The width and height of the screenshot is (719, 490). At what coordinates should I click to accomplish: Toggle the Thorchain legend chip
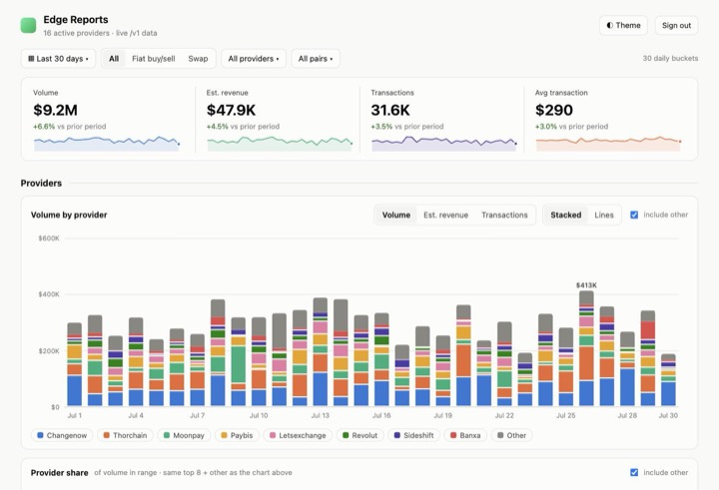(x=125, y=435)
